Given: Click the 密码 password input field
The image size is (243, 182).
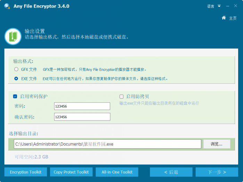Looking at the screenshot, I should [x=82, y=106].
